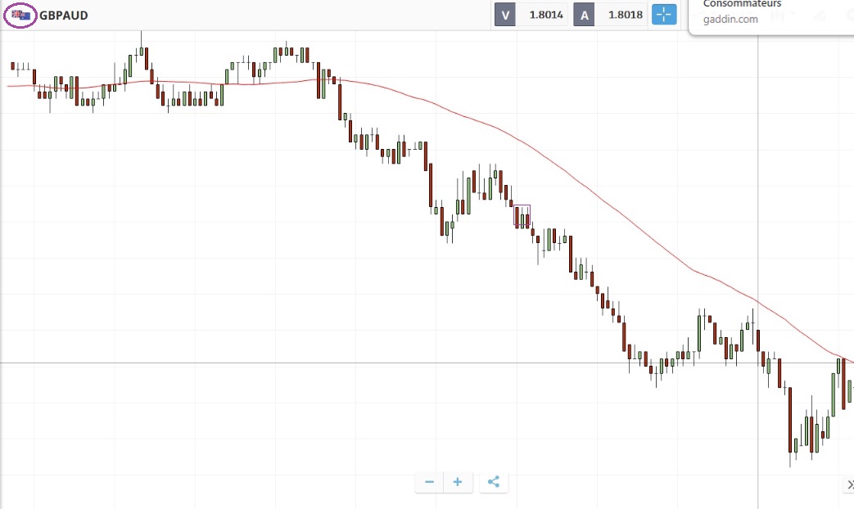Screen dimensions: 854x509
Task: Click the Consommateurs notification title
Action: tap(742, 4)
